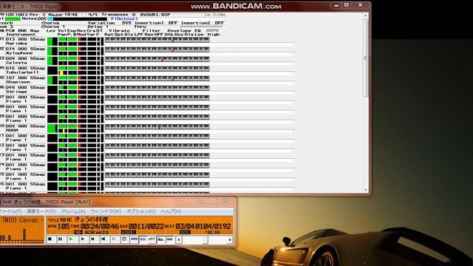Click the song title NHK きょうの料理

(84, 219)
